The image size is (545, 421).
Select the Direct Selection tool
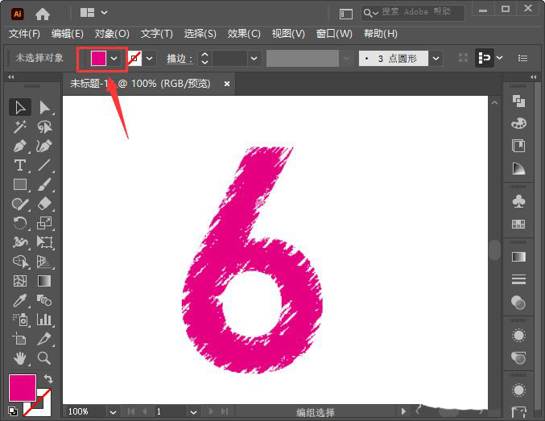coord(44,108)
